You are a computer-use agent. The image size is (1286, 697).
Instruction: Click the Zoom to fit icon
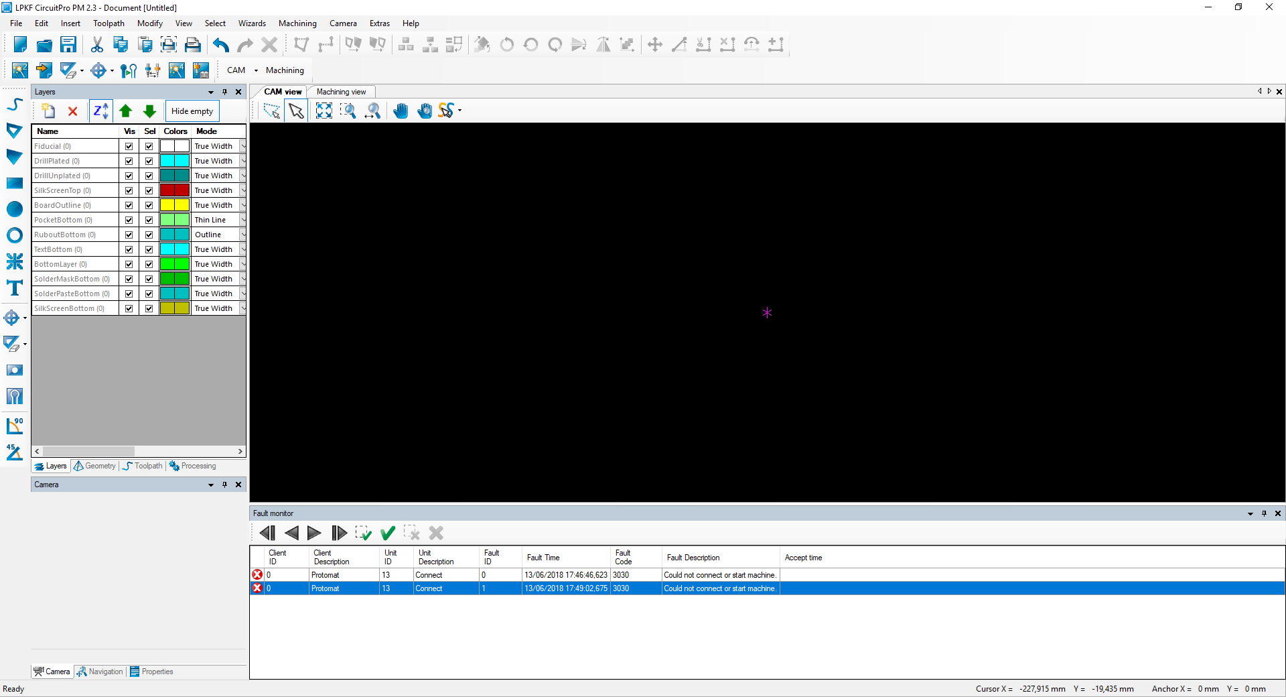coord(324,111)
